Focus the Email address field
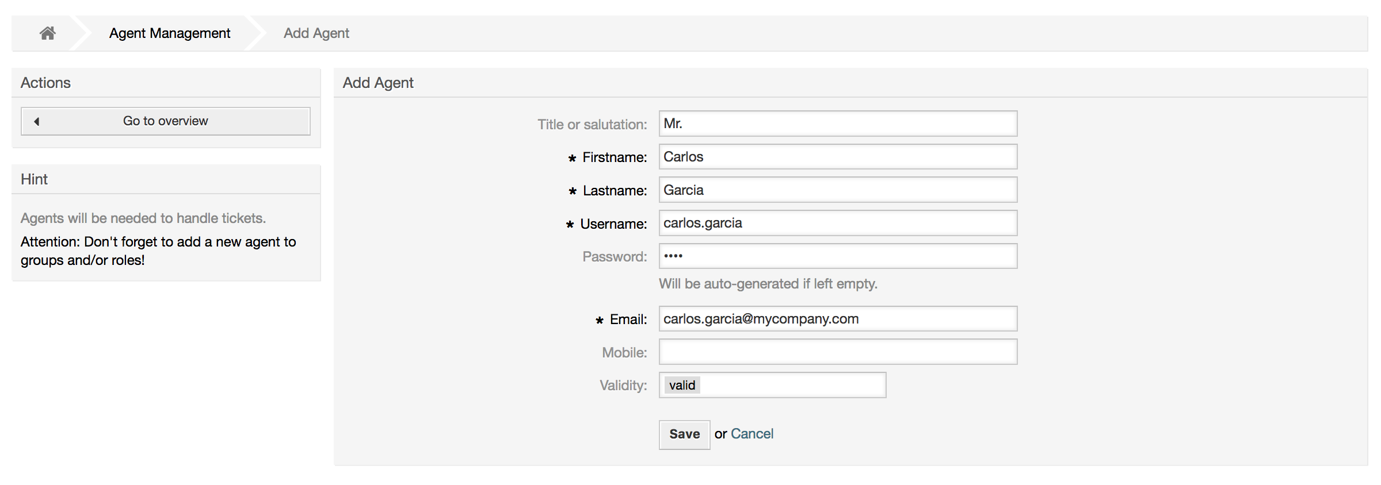This screenshot has height=485, width=1381. click(837, 319)
